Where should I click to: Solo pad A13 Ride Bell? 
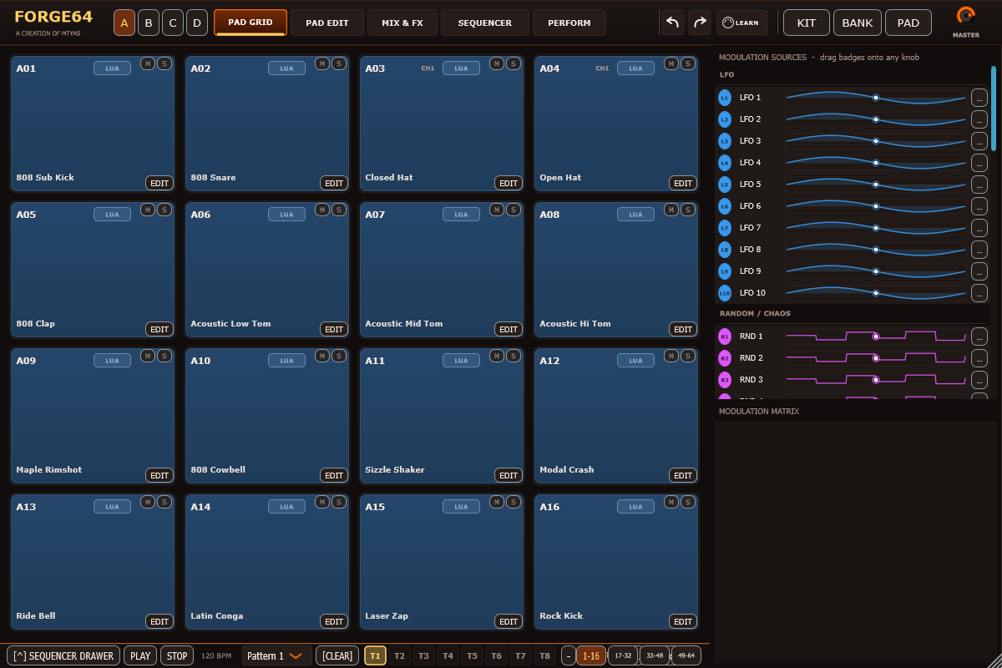click(x=164, y=502)
